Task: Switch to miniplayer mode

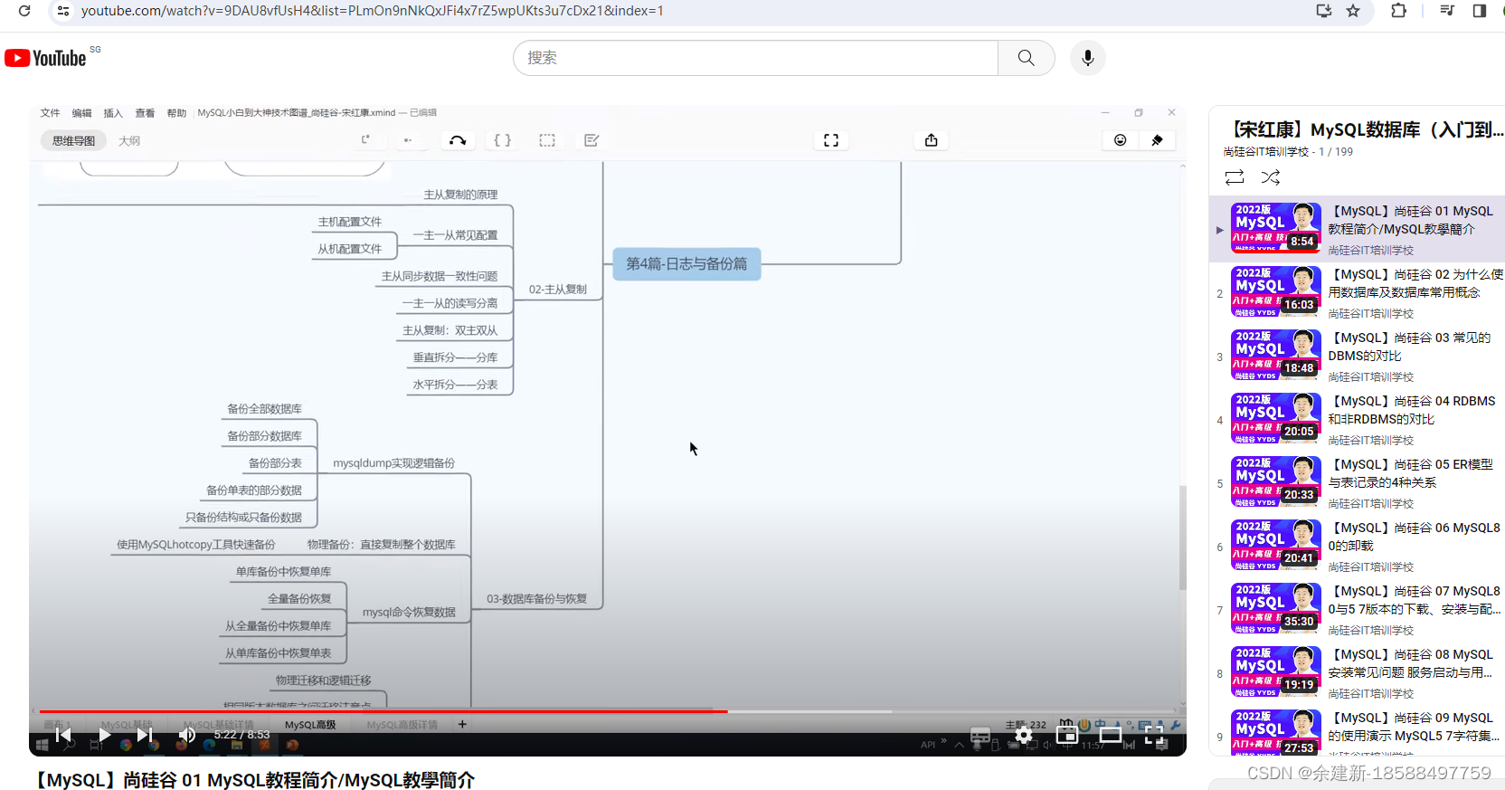Action: coord(1067,735)
